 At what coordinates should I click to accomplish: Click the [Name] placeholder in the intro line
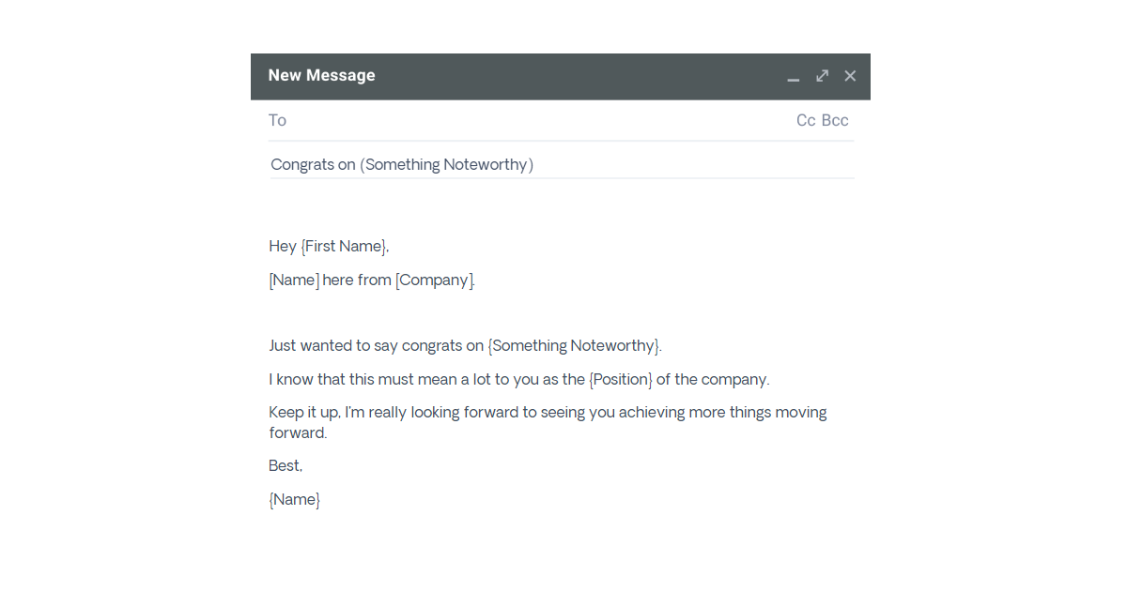[294, 280]
